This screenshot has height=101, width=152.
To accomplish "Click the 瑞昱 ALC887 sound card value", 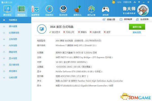I will coord(89,81).
